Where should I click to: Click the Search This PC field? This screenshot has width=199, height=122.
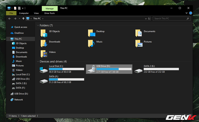click(171, 19)
